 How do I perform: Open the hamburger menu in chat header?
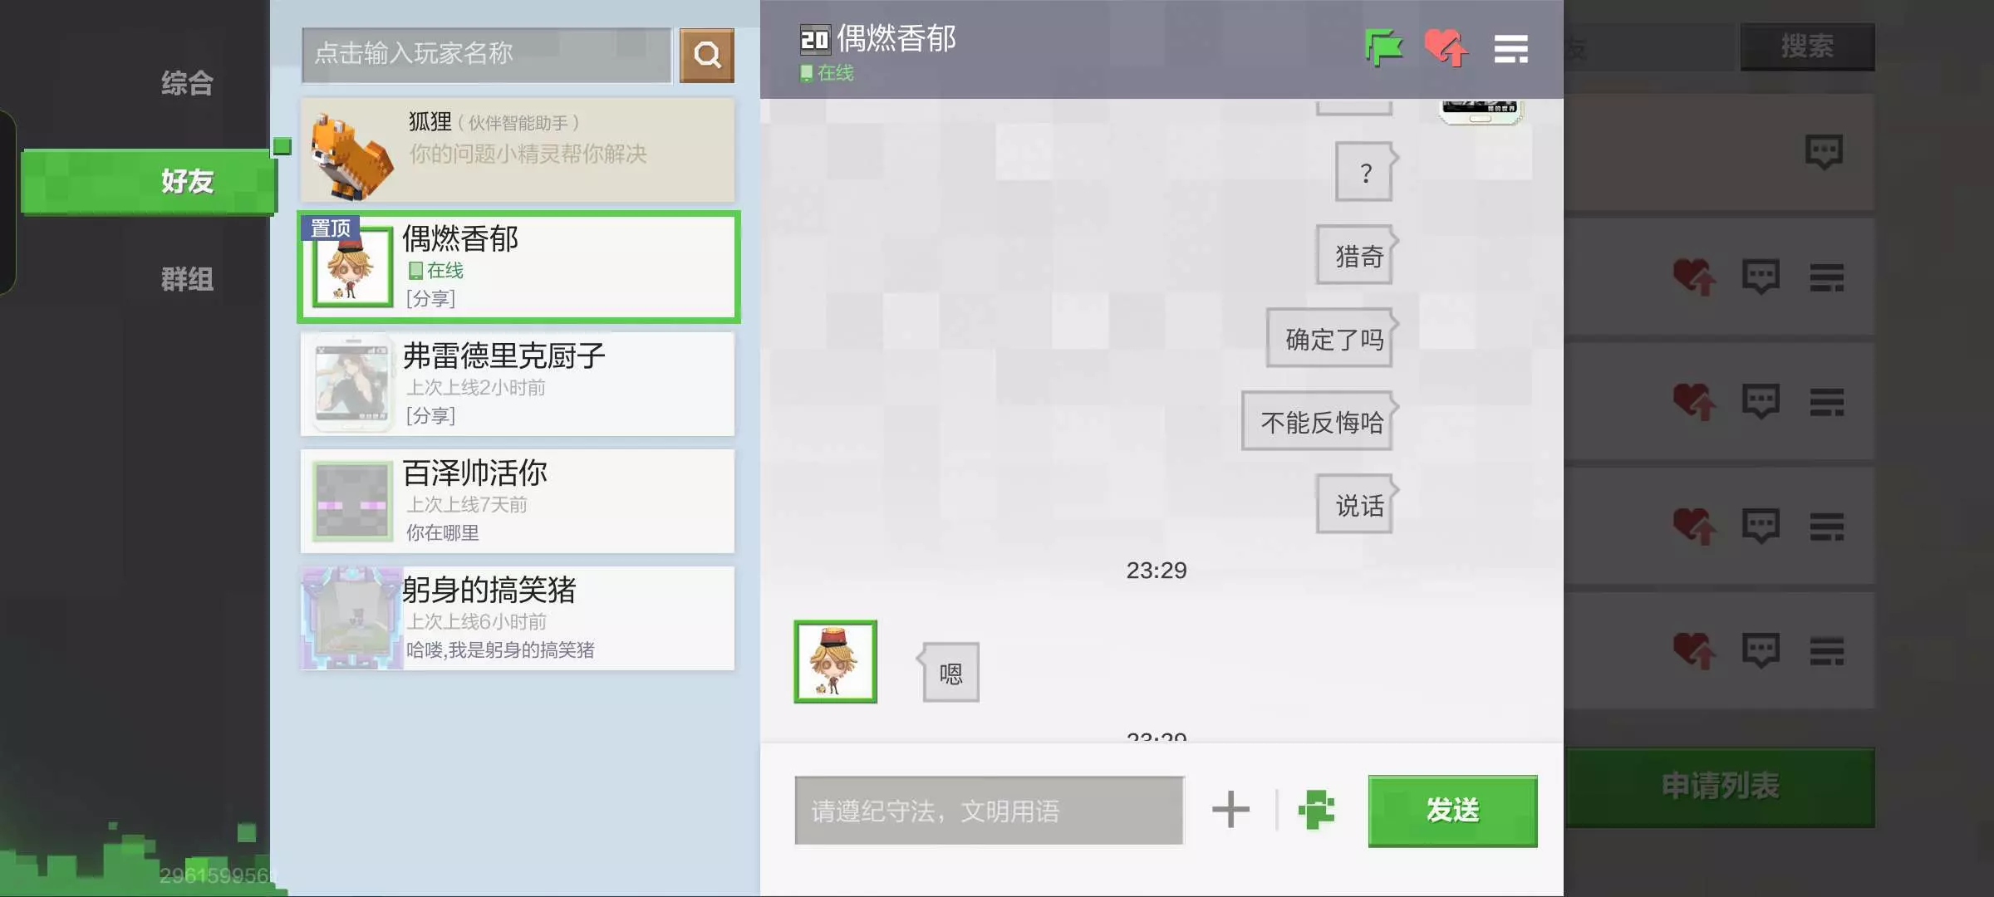coord(1510,48)
